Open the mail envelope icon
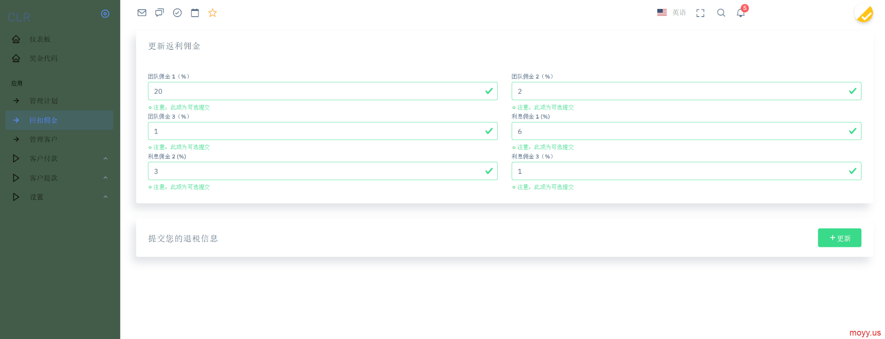The image size is (885, 339). 142,13
